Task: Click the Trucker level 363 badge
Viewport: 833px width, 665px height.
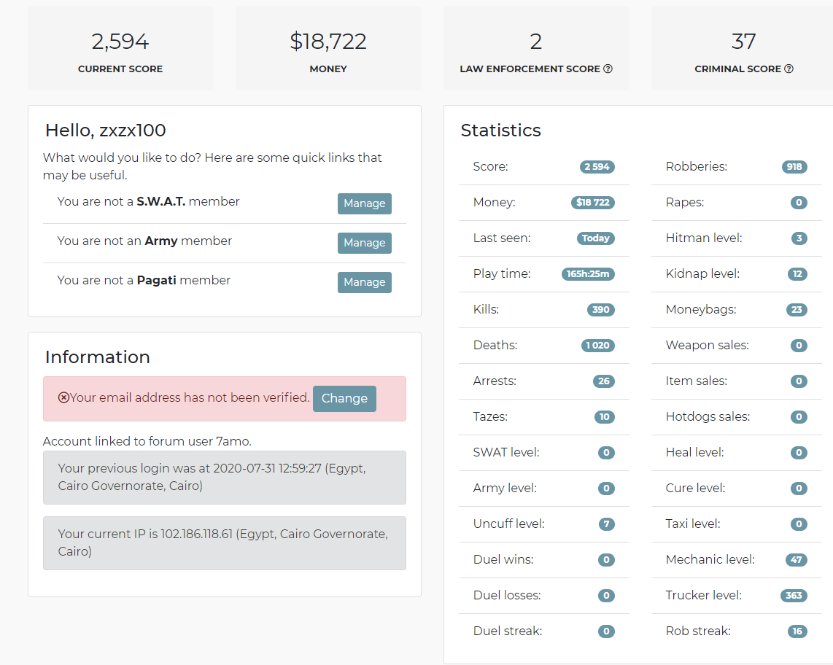Action: (x=794, y=596)
